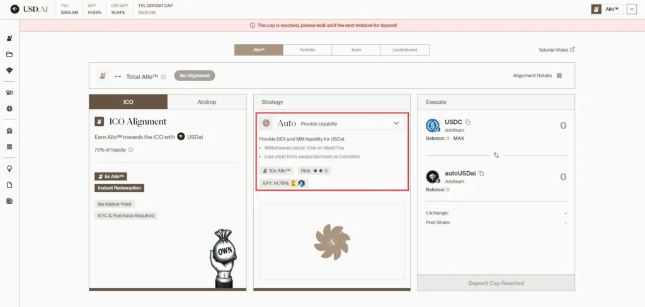Viewport: 645px width, 307px height.
Task: Click the info icon beside Total Allo
Action: tap(163, 77)
